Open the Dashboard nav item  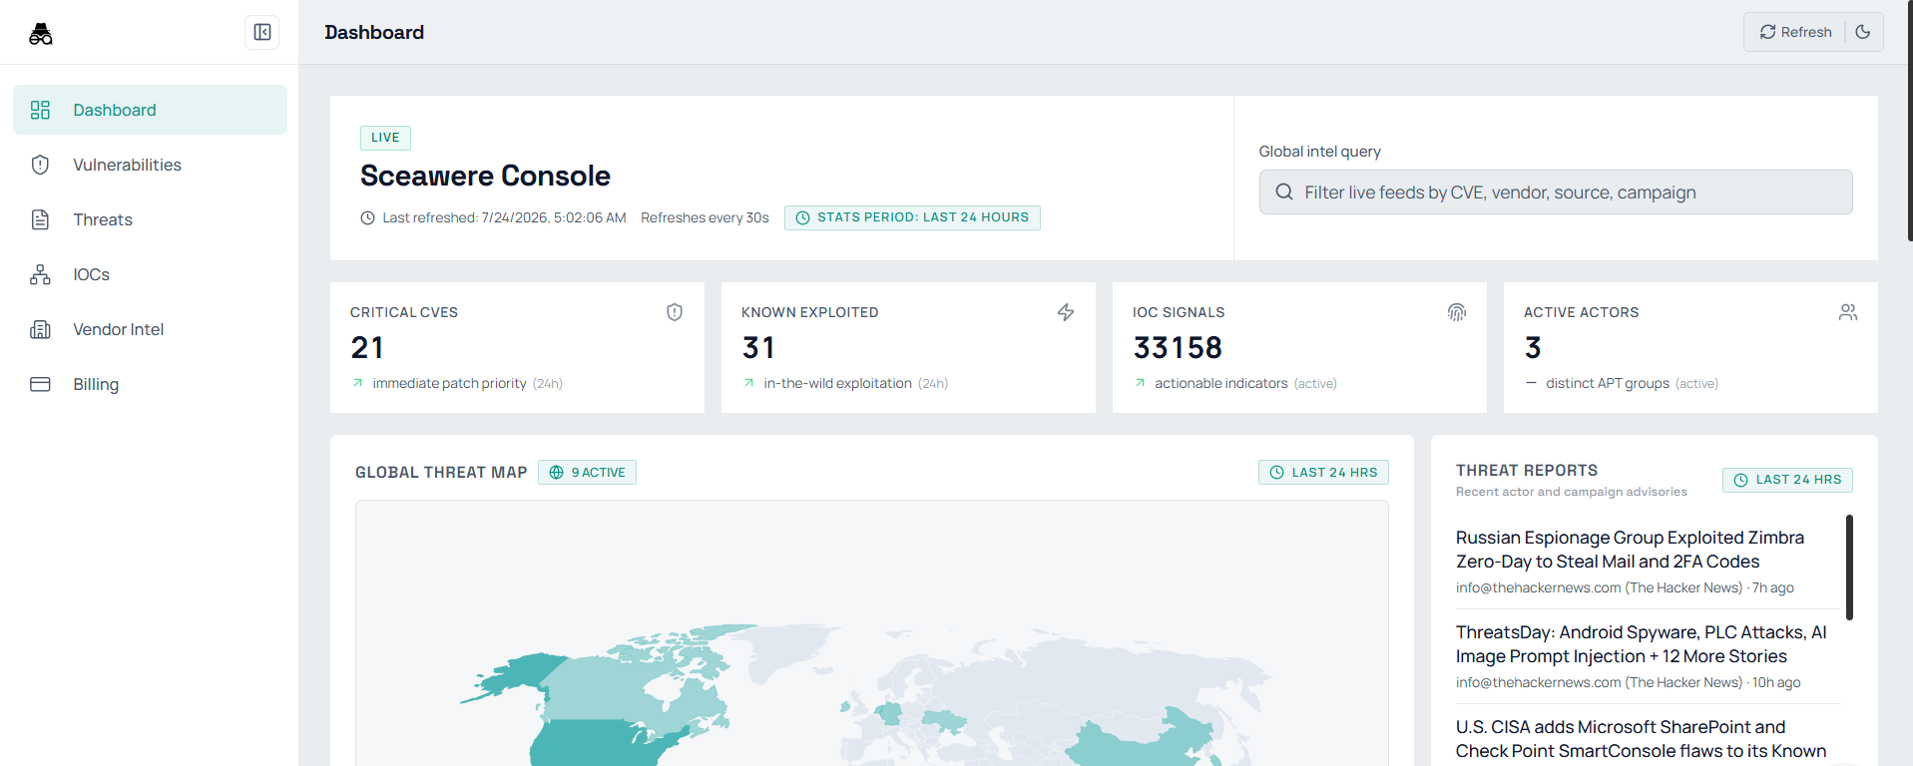tap(150, 110)
